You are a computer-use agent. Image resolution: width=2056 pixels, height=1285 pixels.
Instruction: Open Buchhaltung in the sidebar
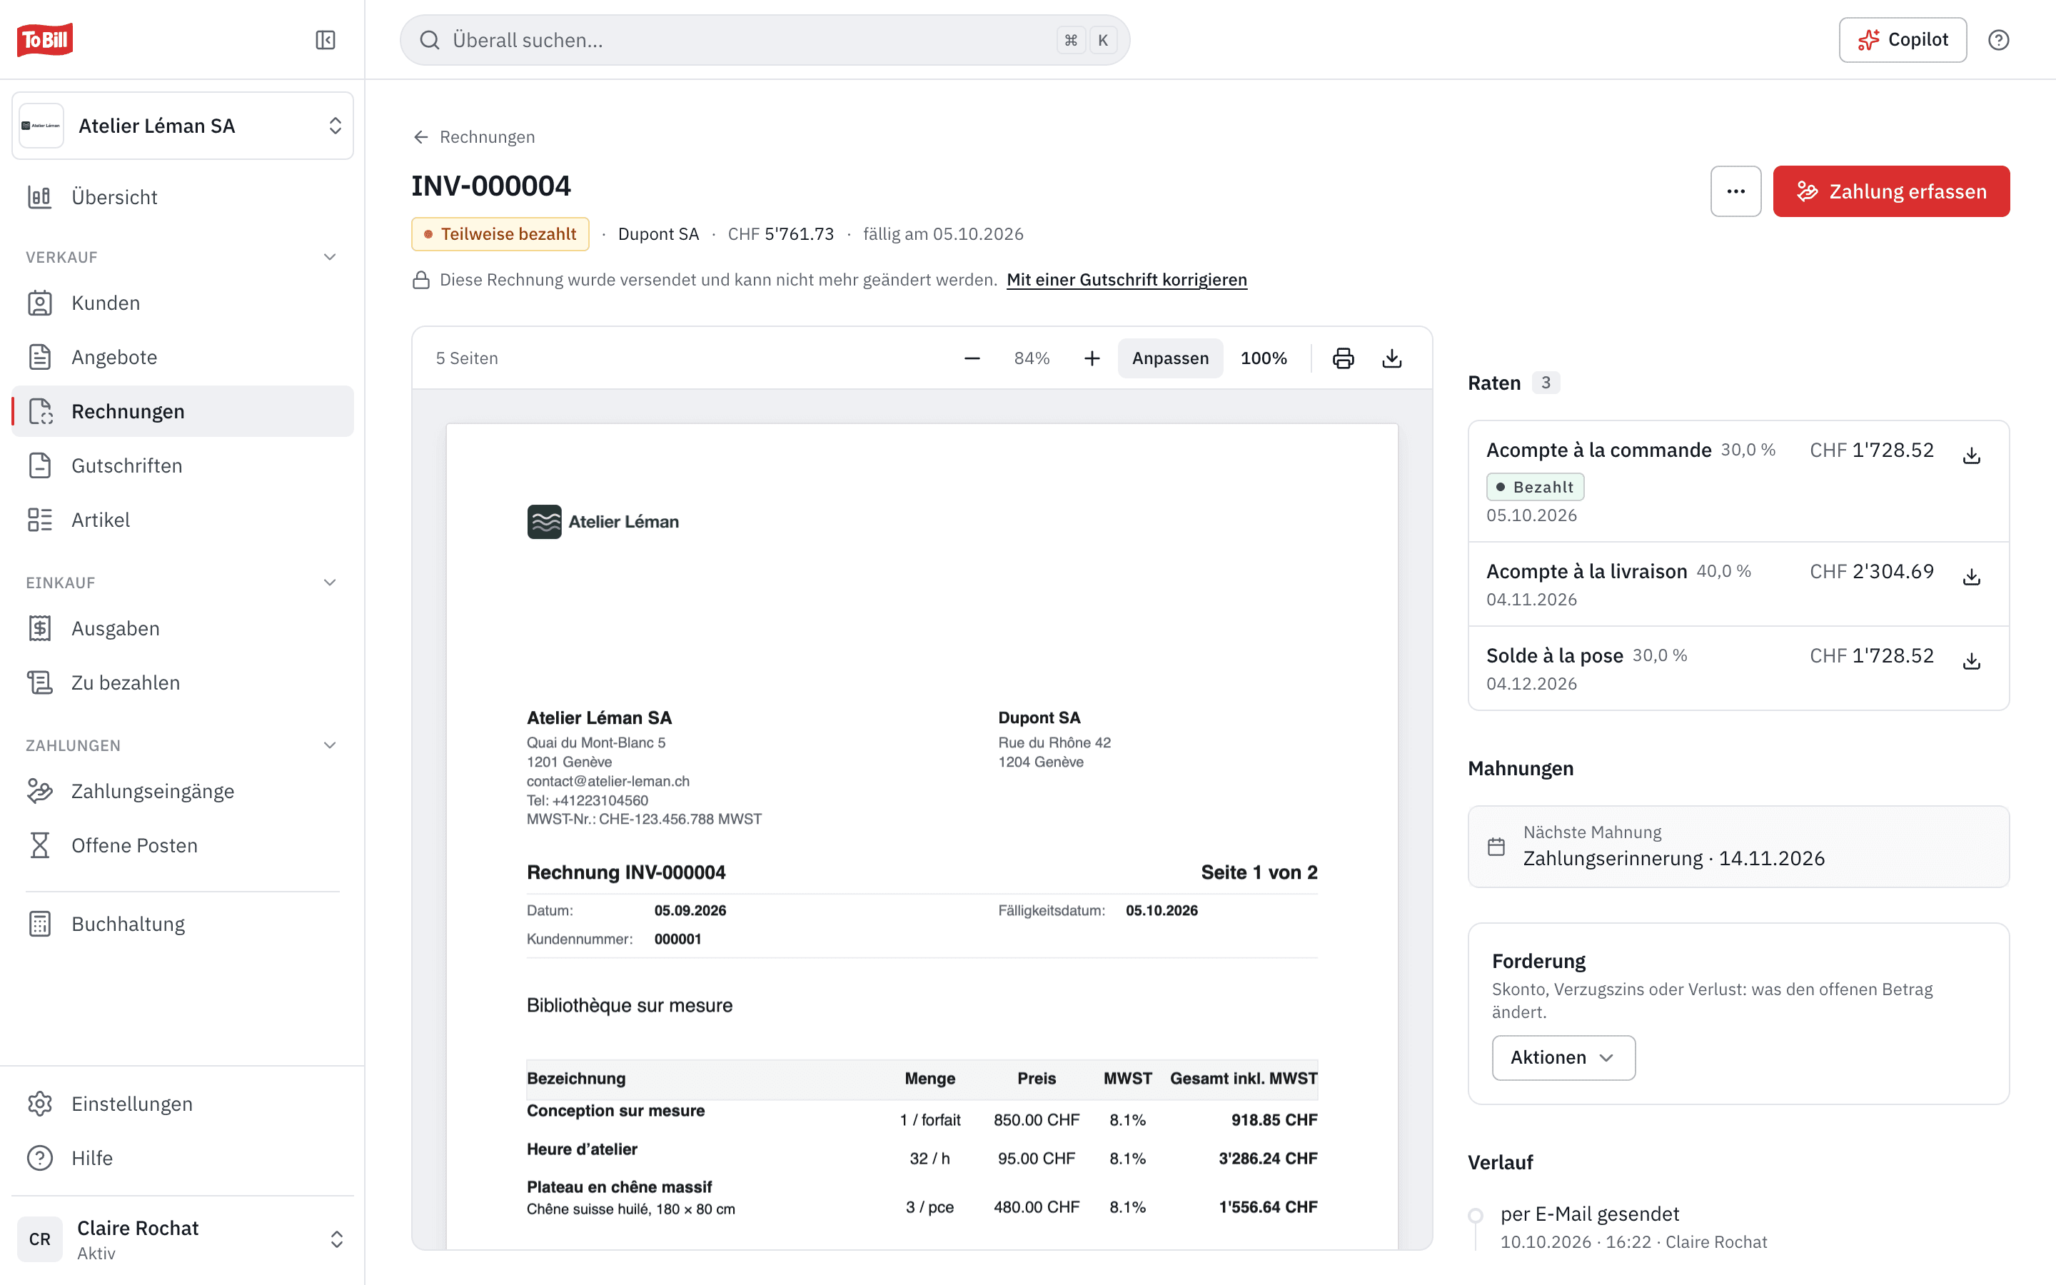(183, 924)
